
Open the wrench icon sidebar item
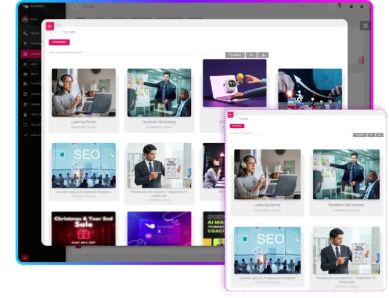25,33
